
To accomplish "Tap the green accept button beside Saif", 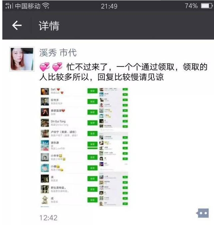I will [x=92, y=91].
